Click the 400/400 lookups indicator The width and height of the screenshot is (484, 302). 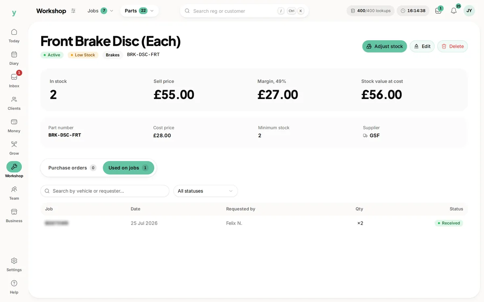click(x=371, y=11)
